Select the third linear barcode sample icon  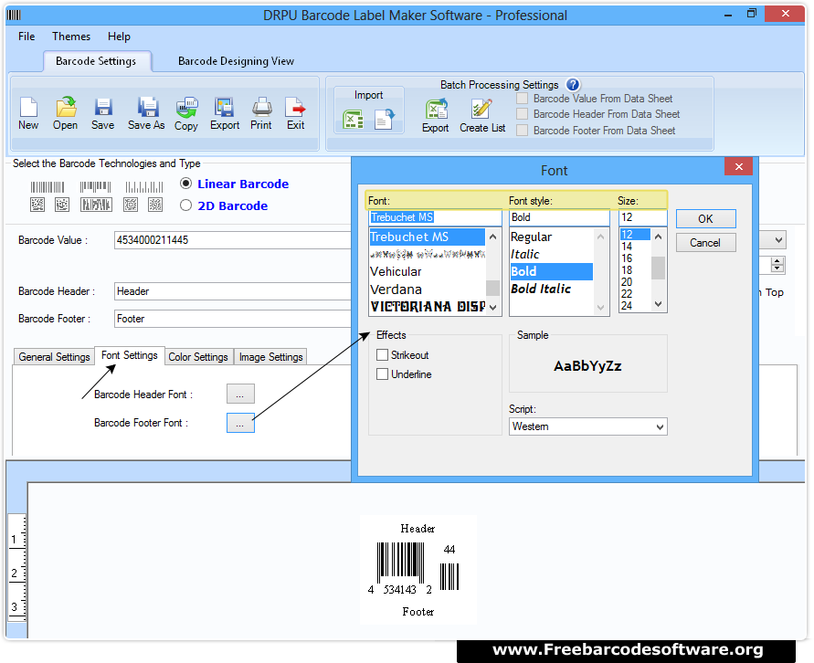tap(144, 187)
